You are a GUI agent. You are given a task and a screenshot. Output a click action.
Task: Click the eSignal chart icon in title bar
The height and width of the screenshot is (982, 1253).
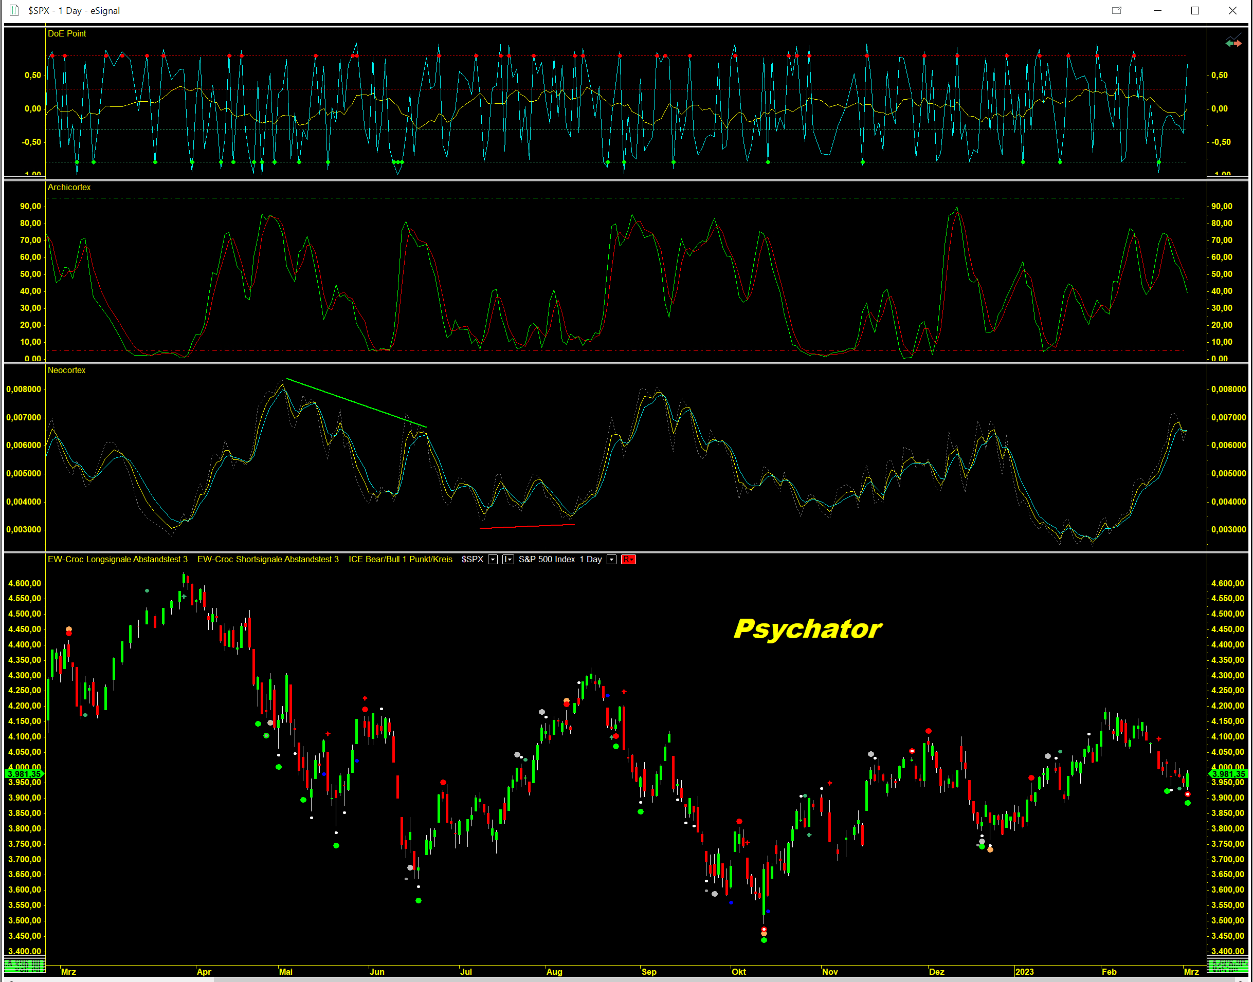point(14,10)
